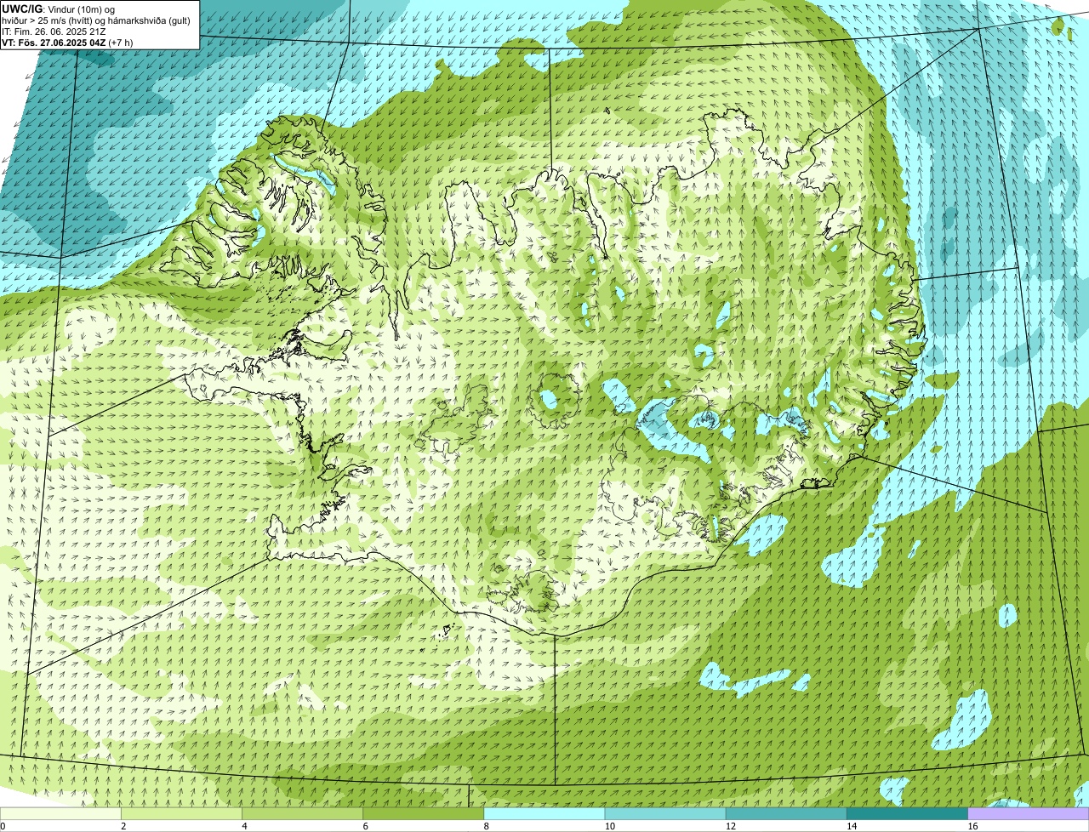The height and width of the screenshot is (832, 1089).
Task: Select the dark teal 14–16 m/s swatch
Action: click(x=907, y=814)
